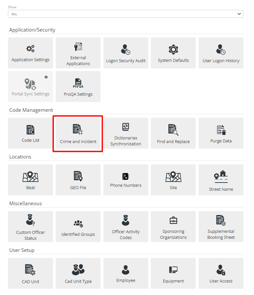
Task: Open the CAD Unit tile
Action: pyautogui.click(x=31, y=273)
